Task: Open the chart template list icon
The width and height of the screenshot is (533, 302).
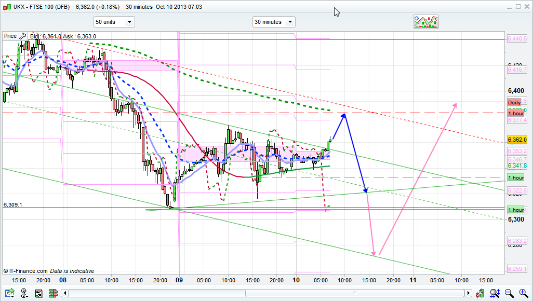Action: click(38, 294)
